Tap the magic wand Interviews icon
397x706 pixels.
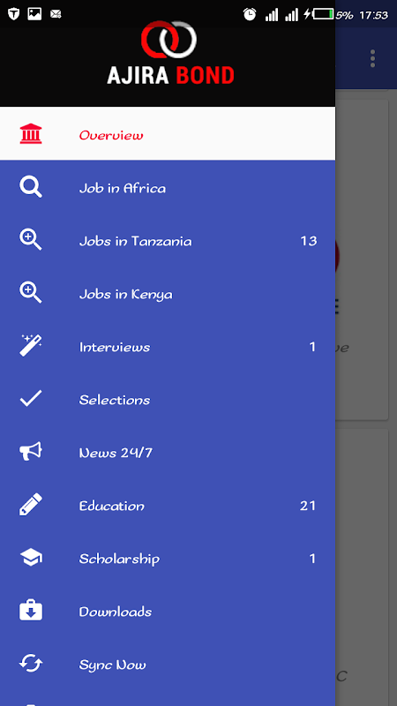click(31, 346)
